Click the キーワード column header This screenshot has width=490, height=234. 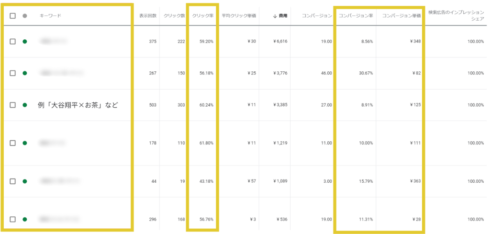click(x=50, y=16)
